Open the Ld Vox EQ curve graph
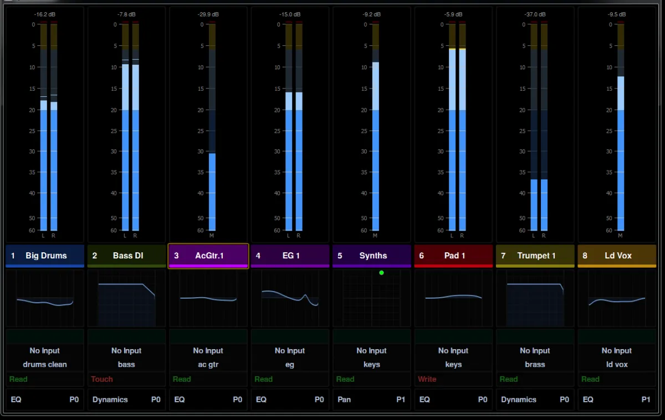 click(617, 298)
